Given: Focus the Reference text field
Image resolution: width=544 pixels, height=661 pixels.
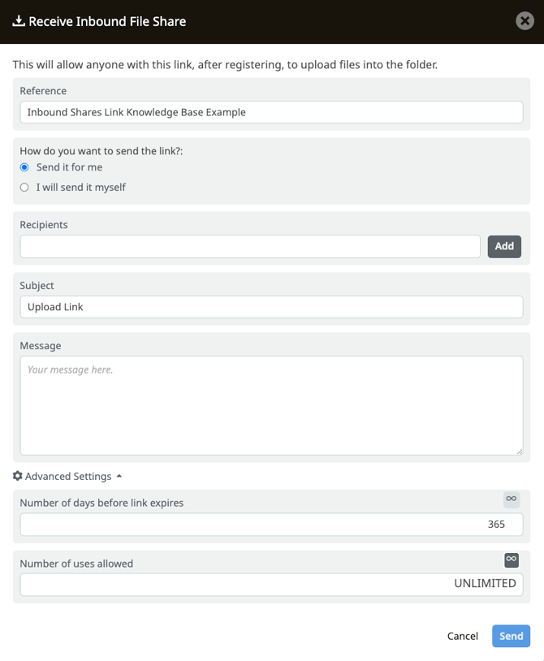Looking at the screenshot, I should [x=271, y=112].
